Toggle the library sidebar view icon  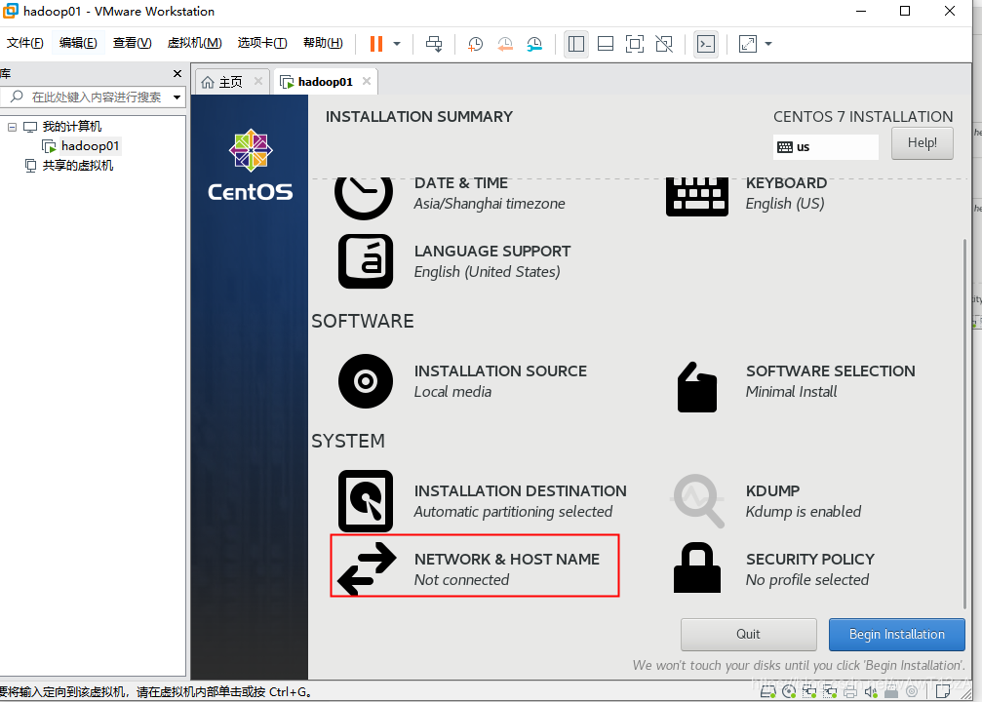(x=576, y=44)
